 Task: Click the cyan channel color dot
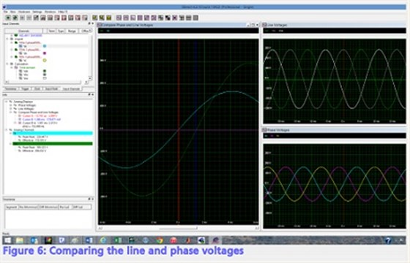click(x=45, y=46)
